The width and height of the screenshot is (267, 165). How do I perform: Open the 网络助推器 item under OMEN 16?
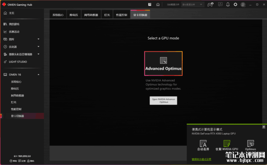pos(18,95)
